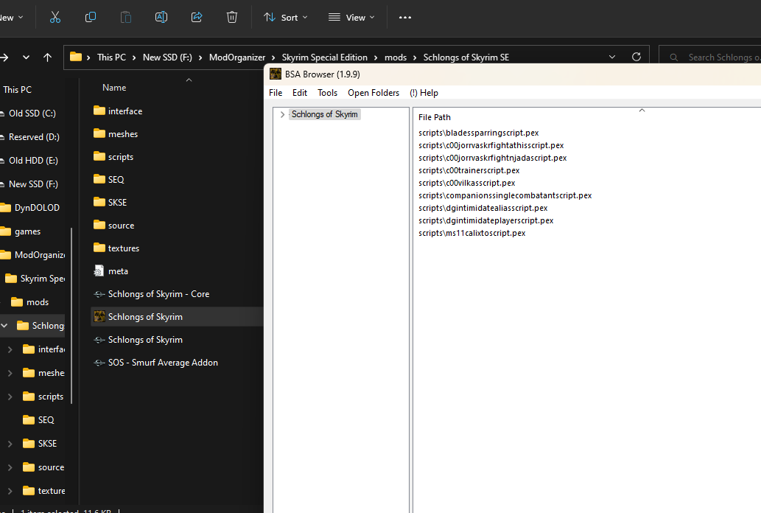Refresh the Explorer folder view
The width and height of the screenshot is (761, 513).
click(x=636, y=57)
